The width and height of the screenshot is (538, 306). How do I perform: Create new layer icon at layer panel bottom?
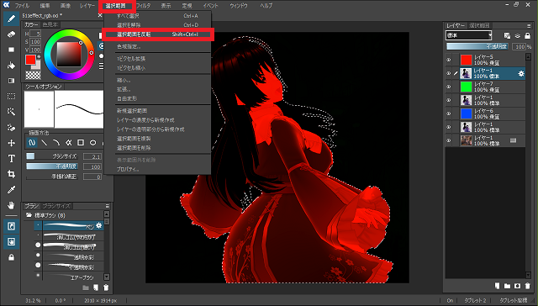point(497,286)
